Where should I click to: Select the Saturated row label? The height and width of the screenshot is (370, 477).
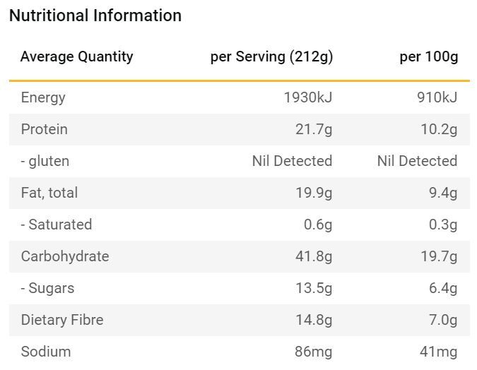[57, 225]
